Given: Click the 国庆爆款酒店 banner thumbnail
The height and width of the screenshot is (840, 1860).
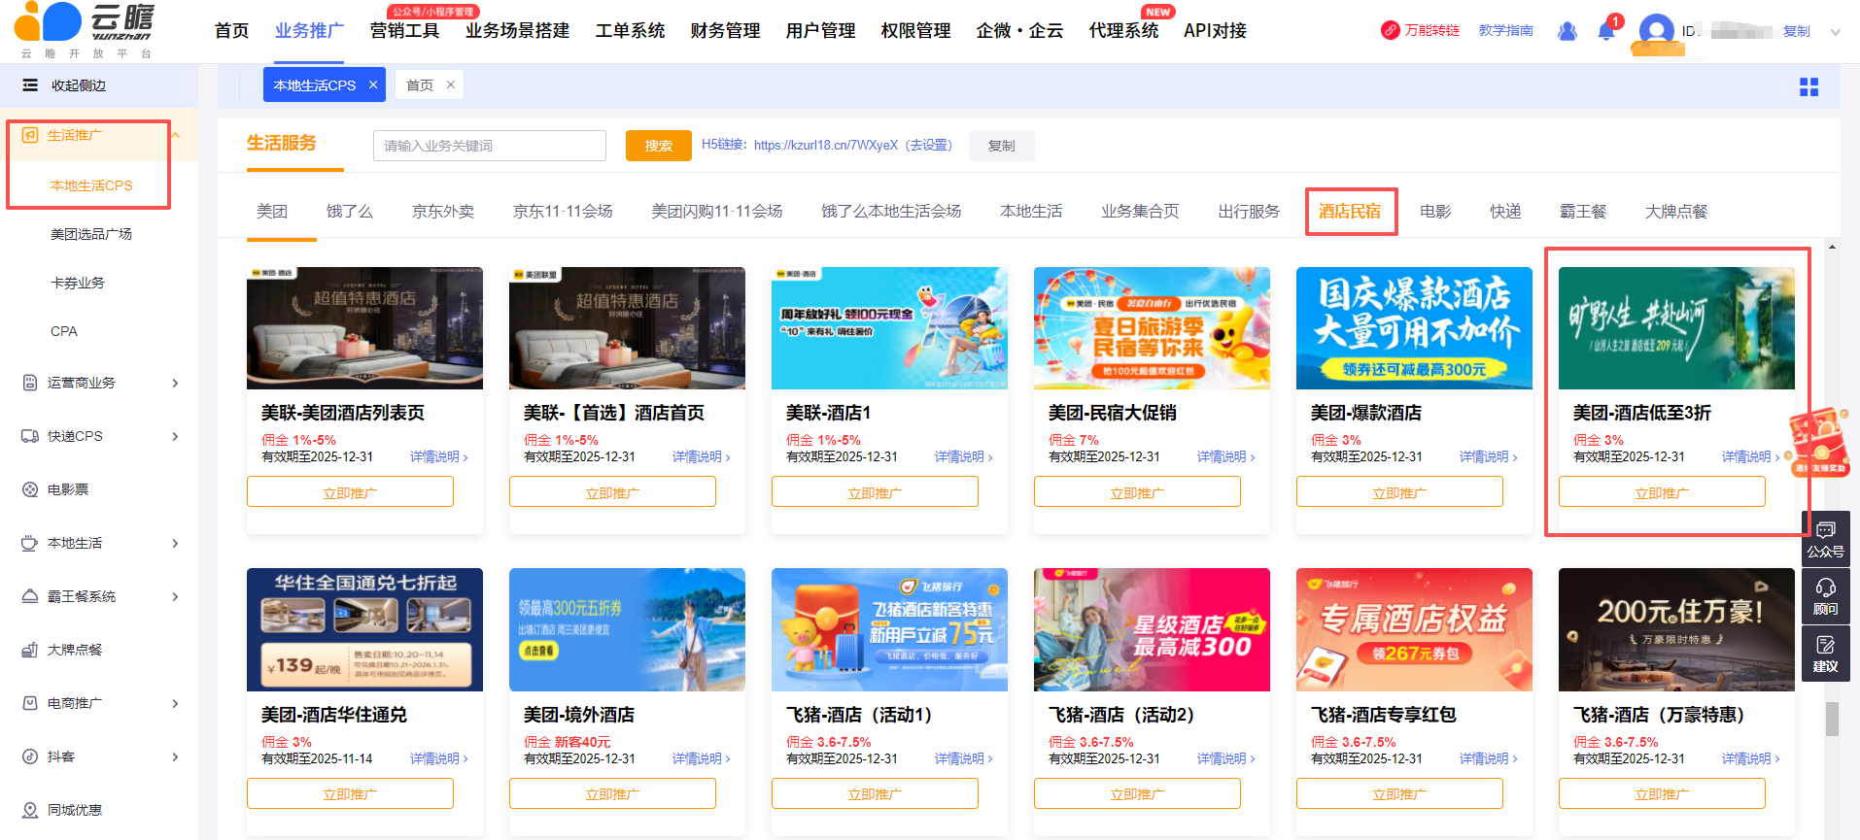Looking at the screenshot, I should click(1414, 328).
